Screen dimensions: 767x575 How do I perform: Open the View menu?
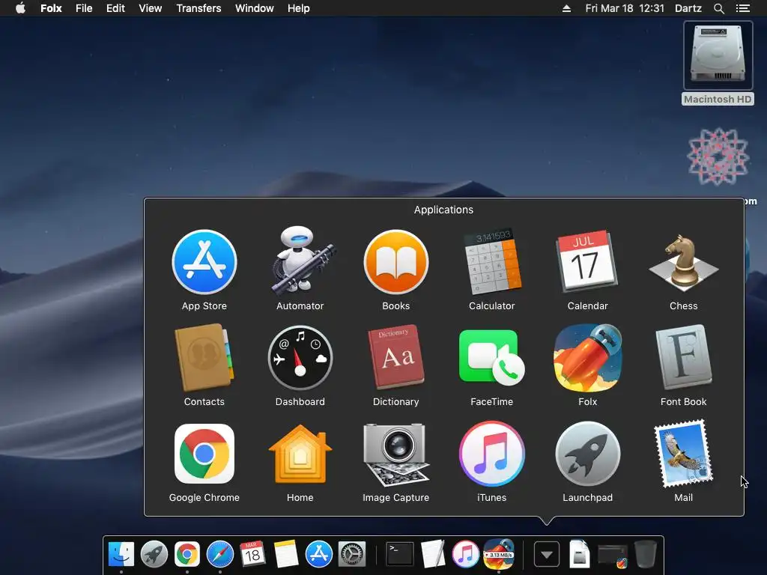(x=150, y=8)
